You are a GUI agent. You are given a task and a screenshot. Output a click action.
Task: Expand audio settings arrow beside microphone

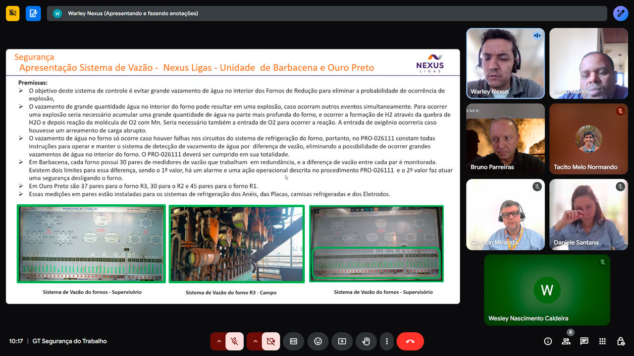point(218,341)
